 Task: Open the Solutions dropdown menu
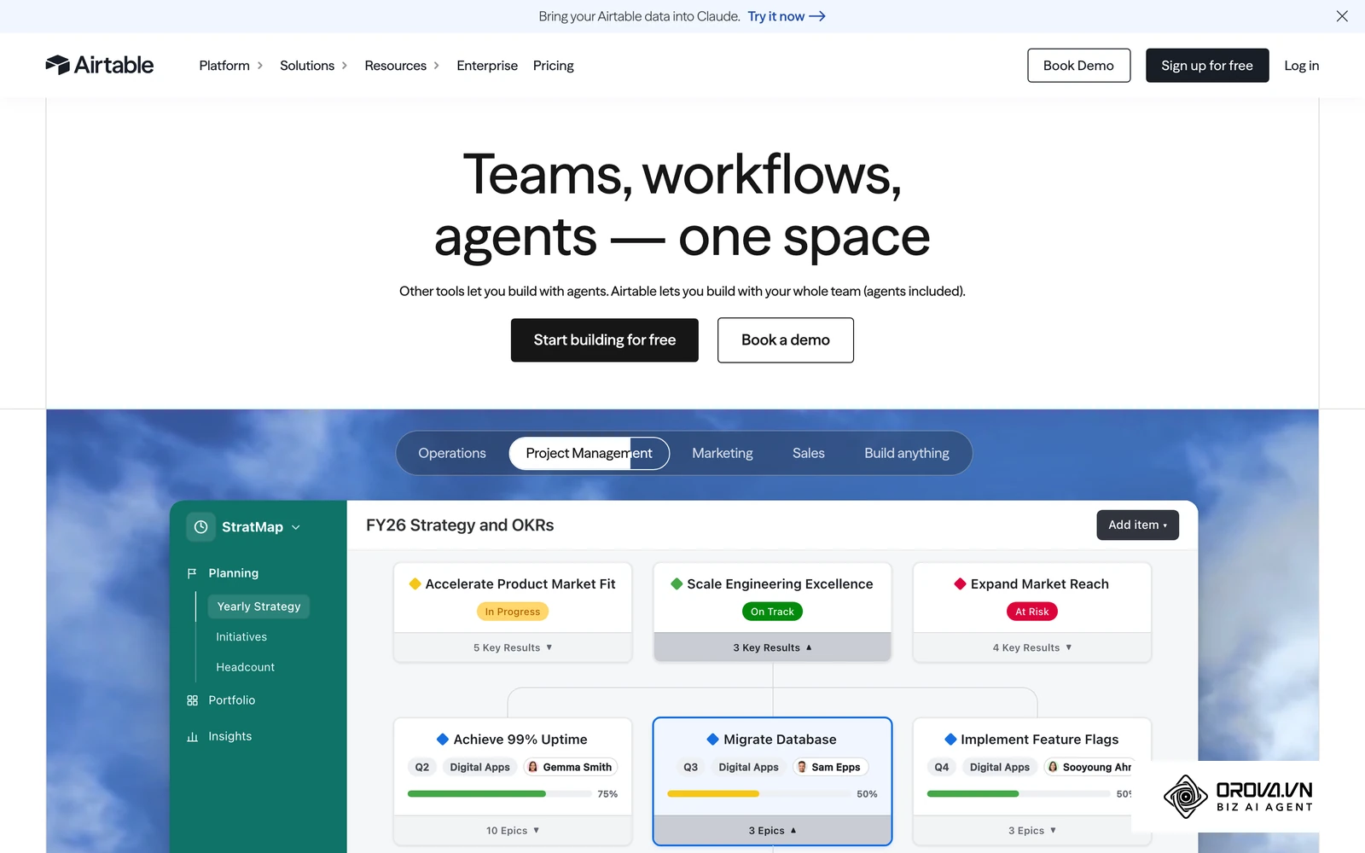(x=314, y=66)
